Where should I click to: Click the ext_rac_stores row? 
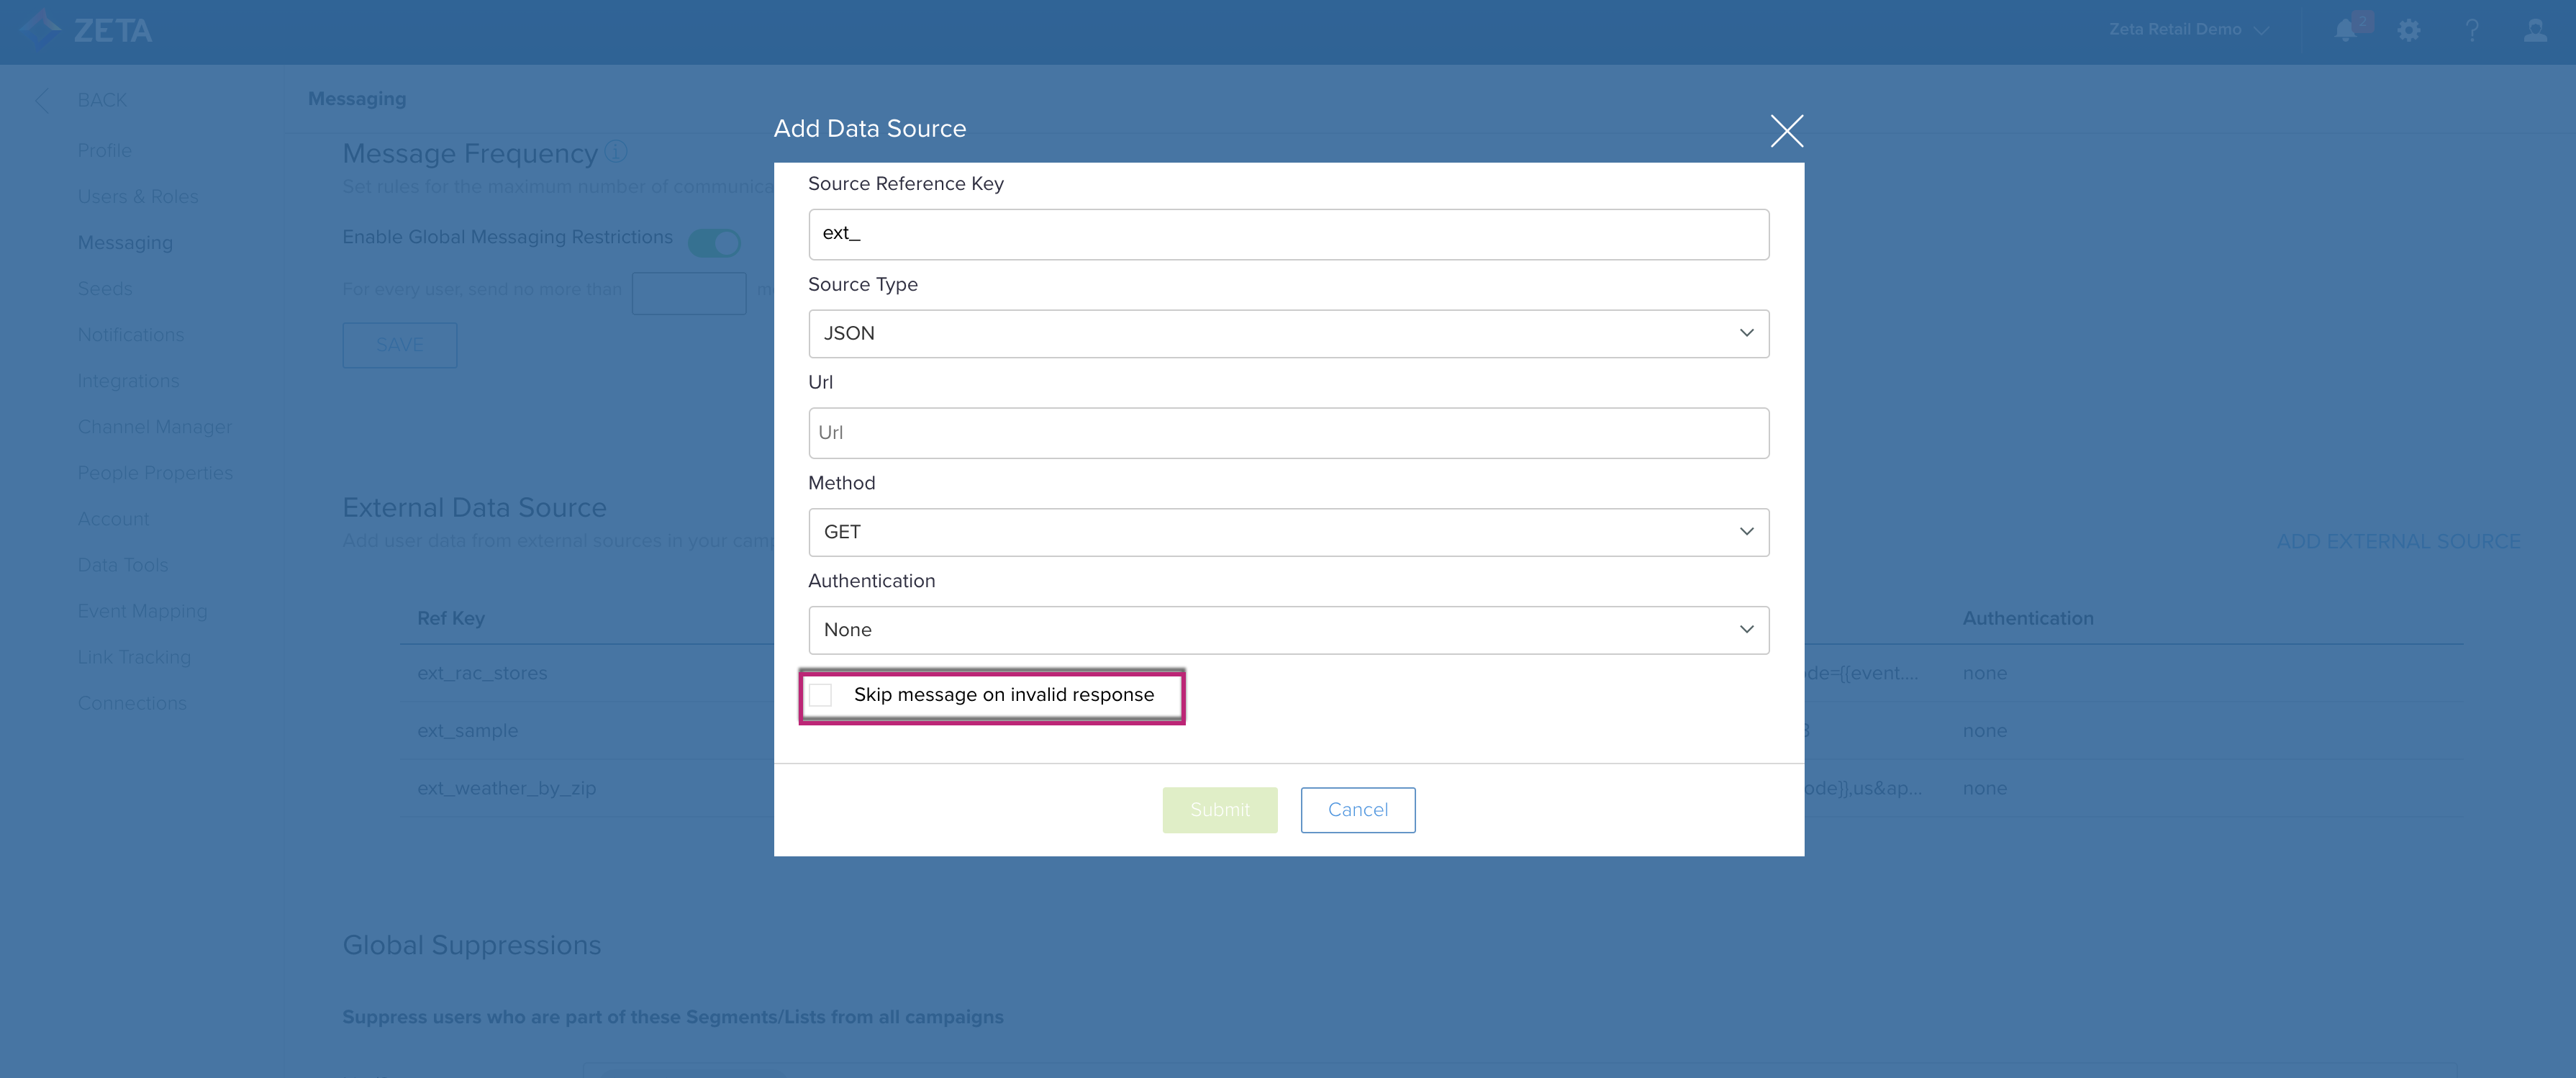(1431, 673)
